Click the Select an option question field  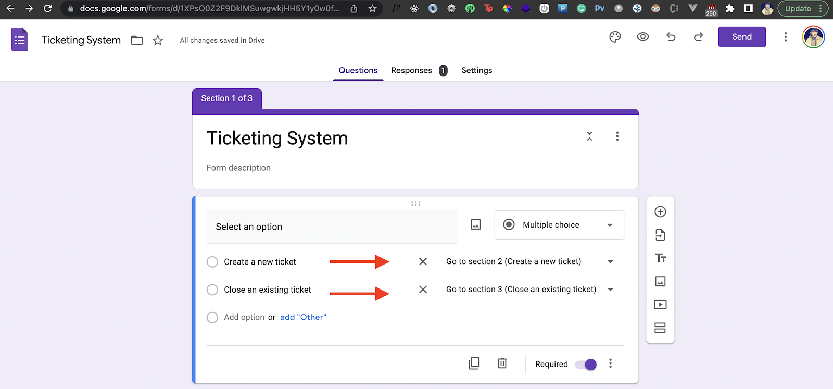pos(332,227)
